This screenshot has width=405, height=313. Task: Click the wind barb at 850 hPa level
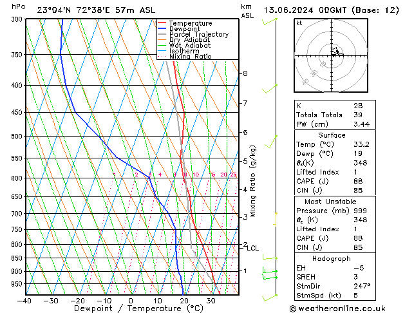(270, 257)
